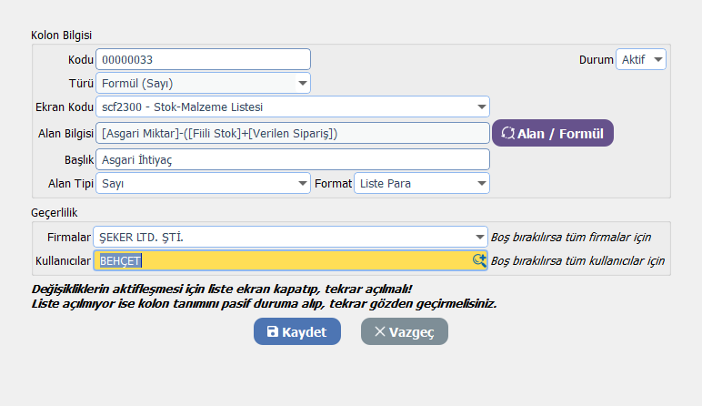Click the Liste Para format value
The width and height of the screenshot is (702, 406).
pyautogui.click(x=384, y=184)
